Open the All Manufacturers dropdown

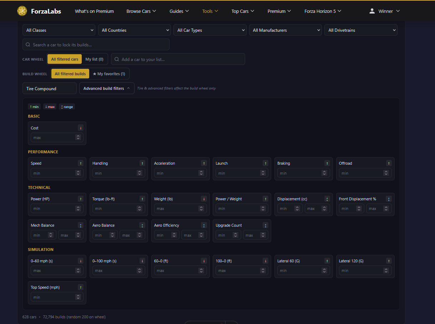point(285,30)
